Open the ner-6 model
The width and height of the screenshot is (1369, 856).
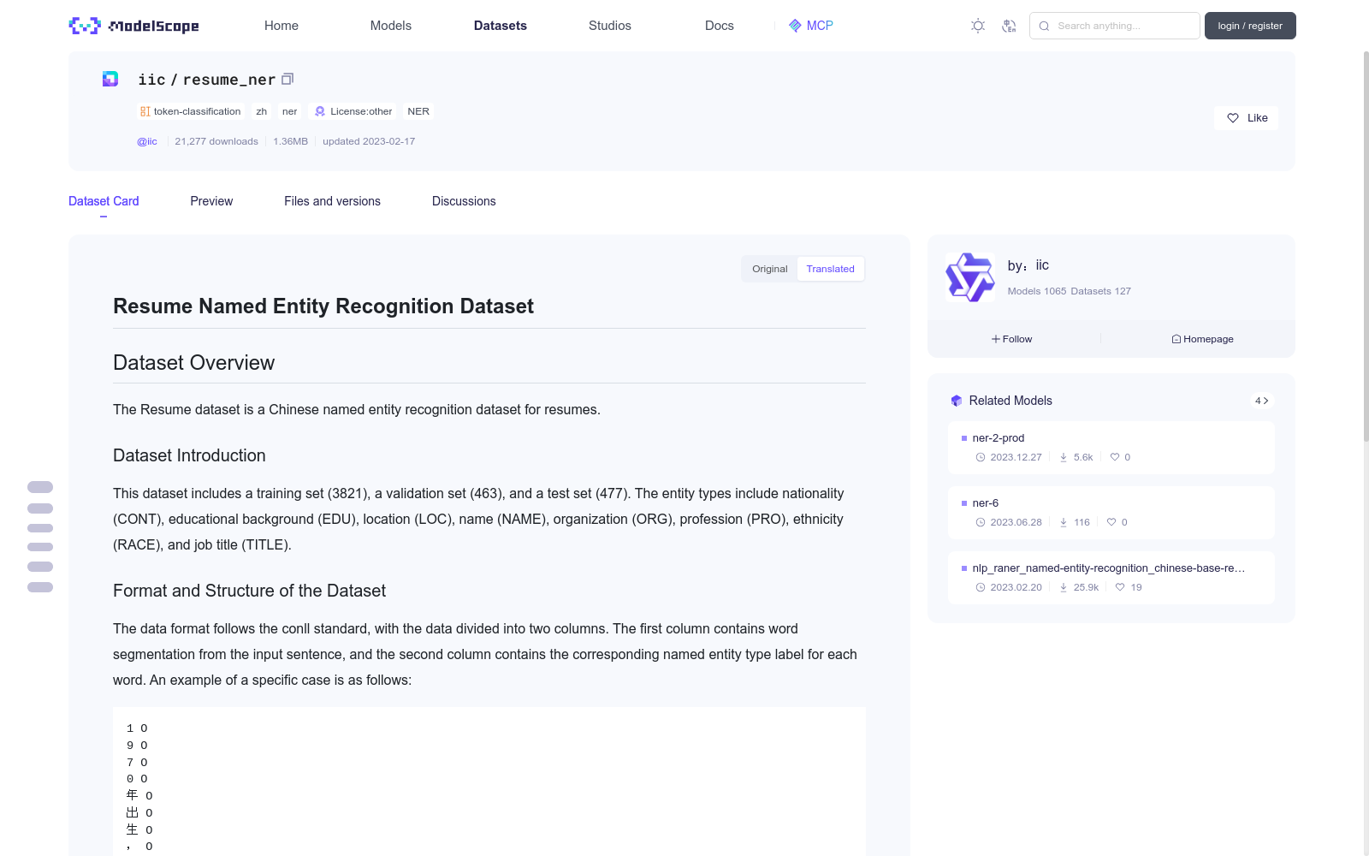click(x=1111, y=513)
